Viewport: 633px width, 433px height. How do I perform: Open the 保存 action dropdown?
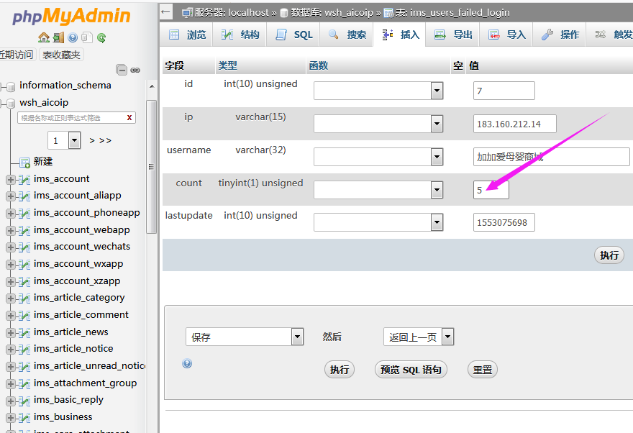click(x=297, y=337)
